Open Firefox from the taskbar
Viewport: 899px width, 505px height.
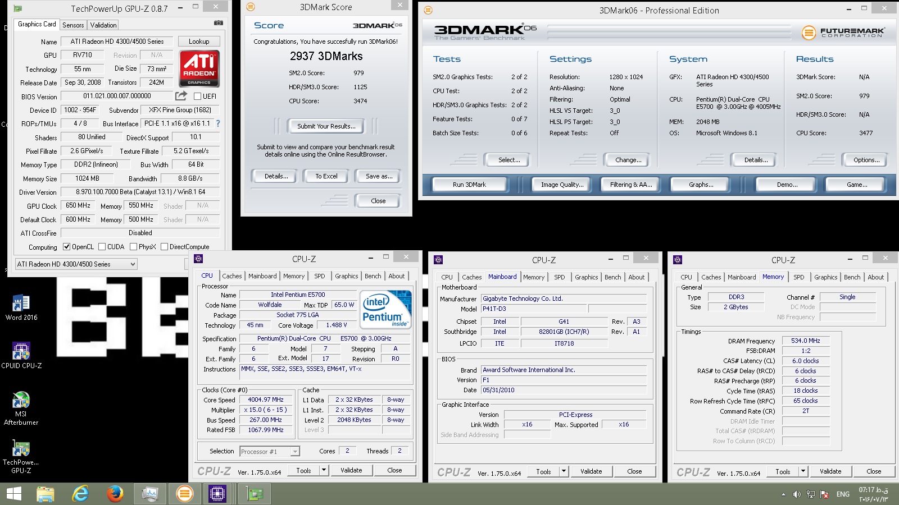click(115, 494)
